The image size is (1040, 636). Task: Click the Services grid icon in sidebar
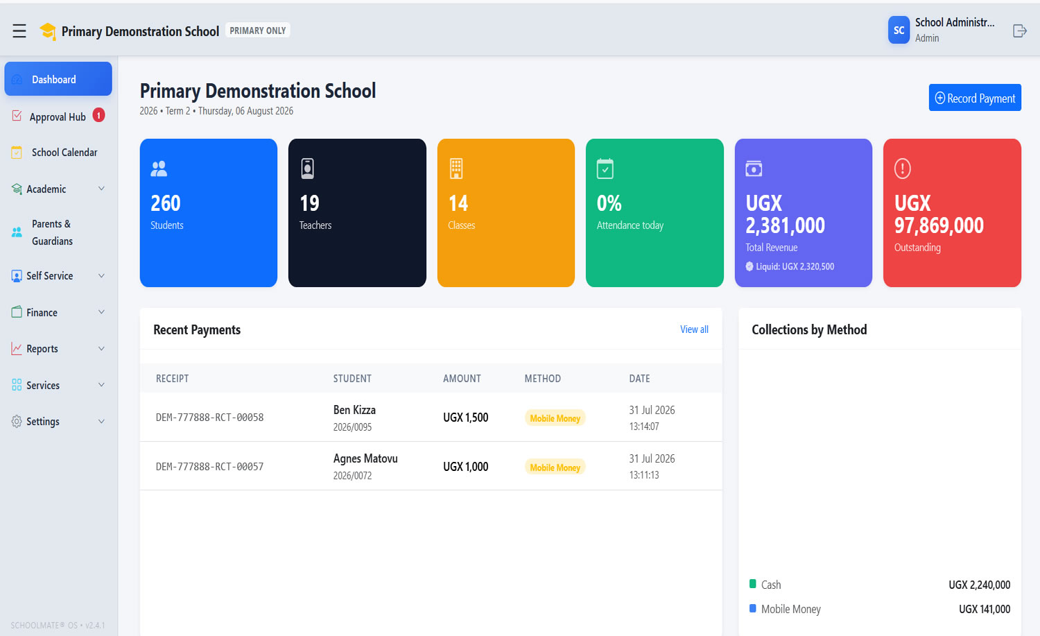pos(17,385)
